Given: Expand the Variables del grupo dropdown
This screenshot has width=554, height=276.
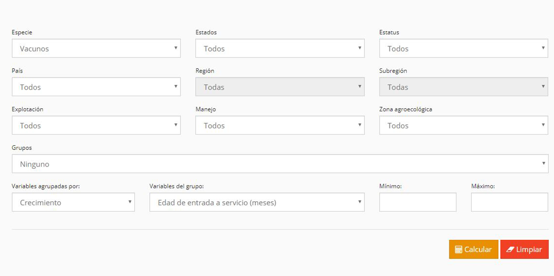Looking at the screenshot, I should click(257, 202).
